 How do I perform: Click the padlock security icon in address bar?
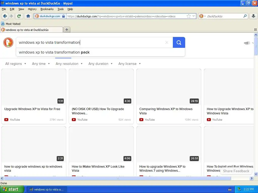click(x=63, y=16)
